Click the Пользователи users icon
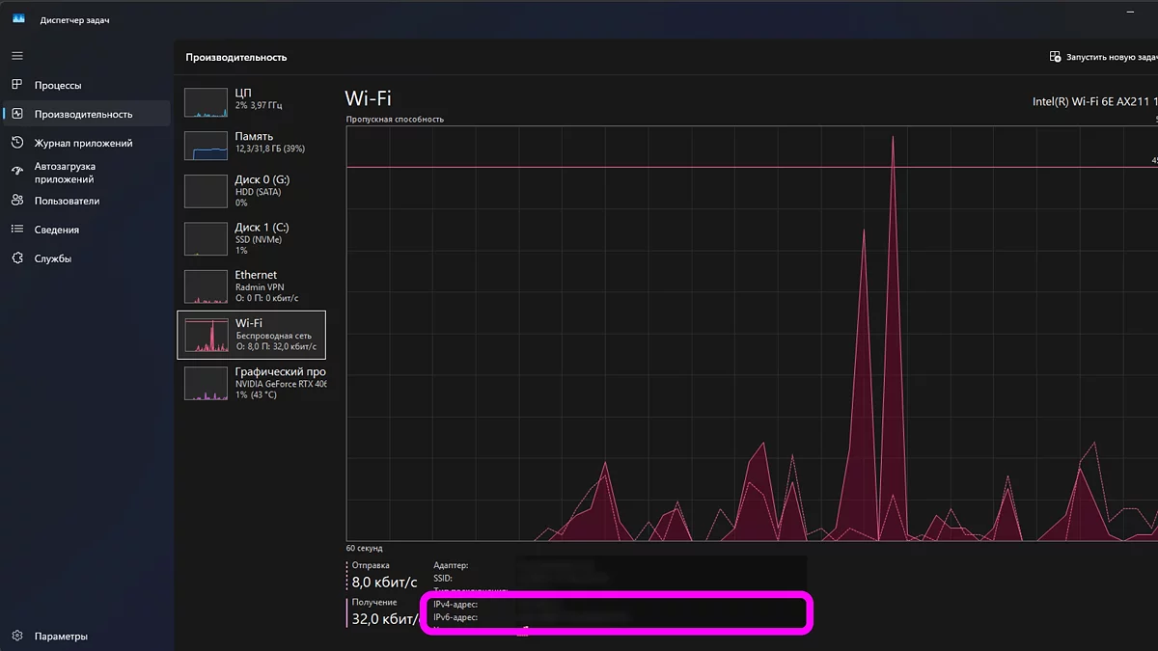Viewport: 1158px width, 651px height. (x=17, y=201)
